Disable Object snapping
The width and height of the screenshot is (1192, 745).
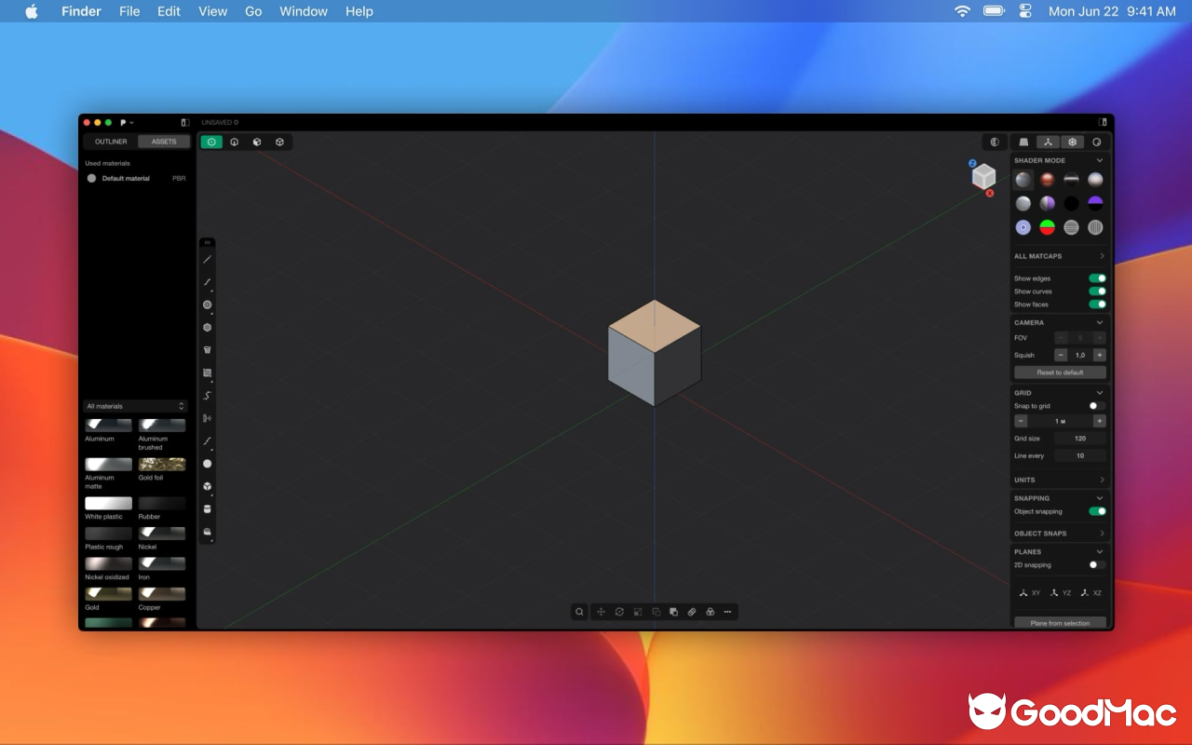[1098, 511]
